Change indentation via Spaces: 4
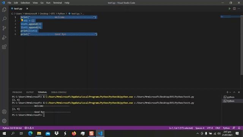The image size is (243, 137). (x=200, y=128)
